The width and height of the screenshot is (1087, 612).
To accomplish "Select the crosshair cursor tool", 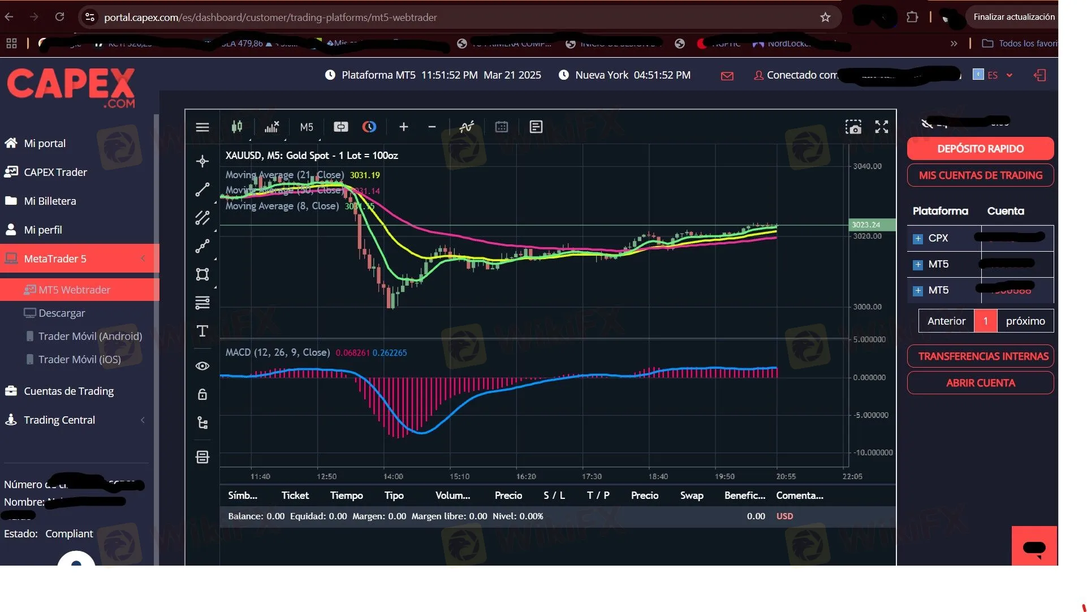I will pos(202,162).
